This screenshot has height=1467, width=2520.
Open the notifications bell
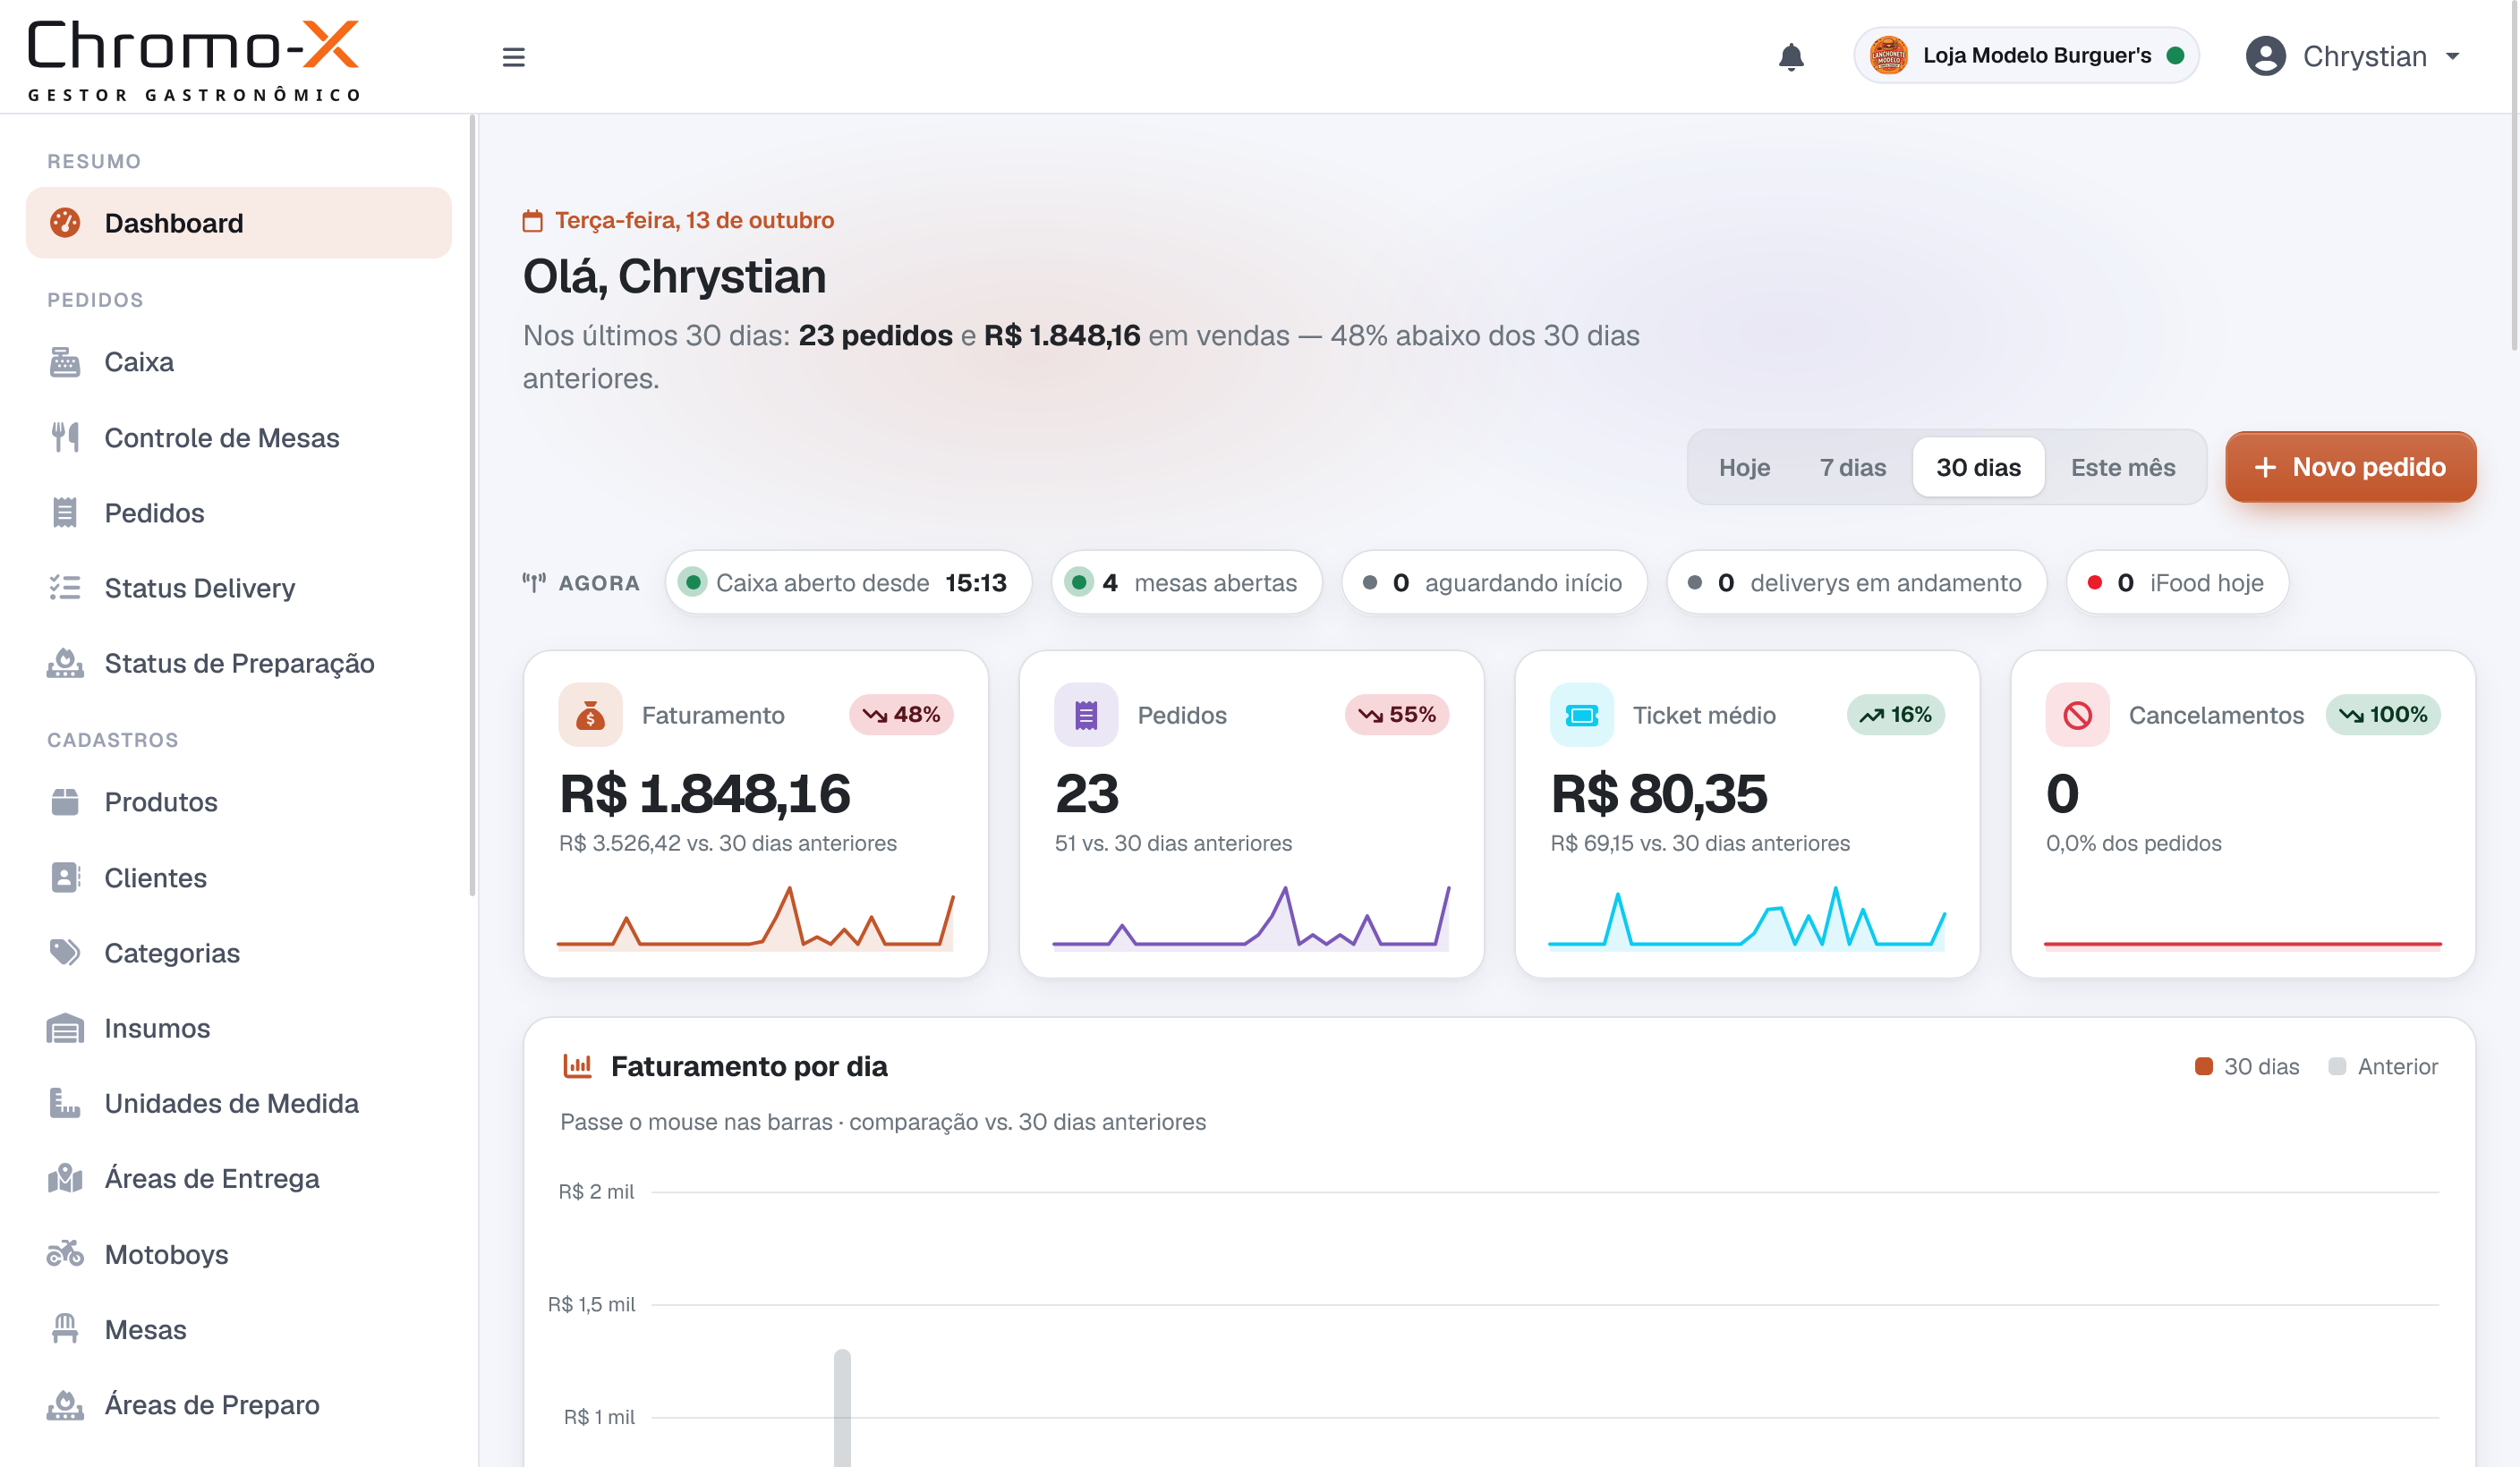point(1790,57)
